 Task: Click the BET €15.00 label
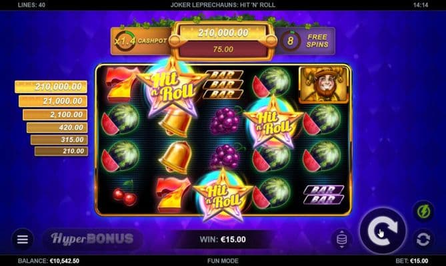411,261
